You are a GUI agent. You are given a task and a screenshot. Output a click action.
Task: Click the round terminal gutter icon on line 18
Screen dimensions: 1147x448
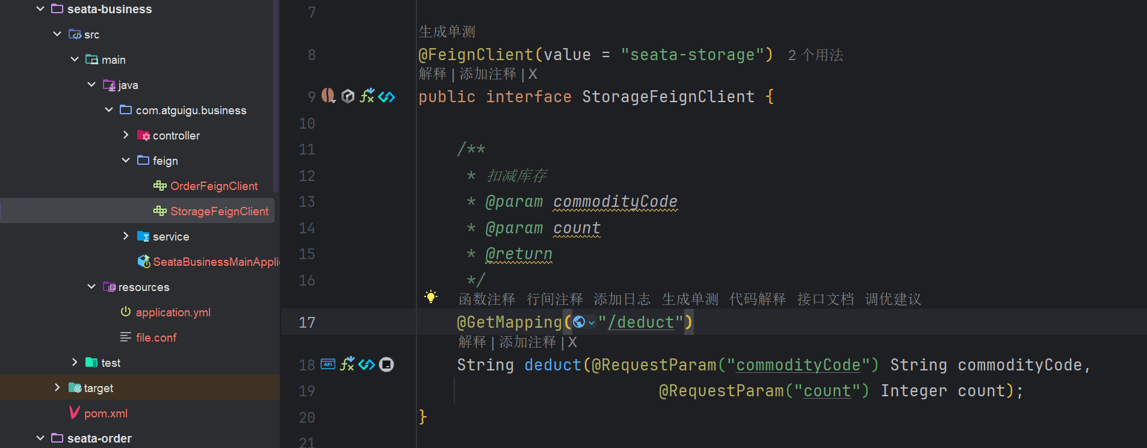386,364
